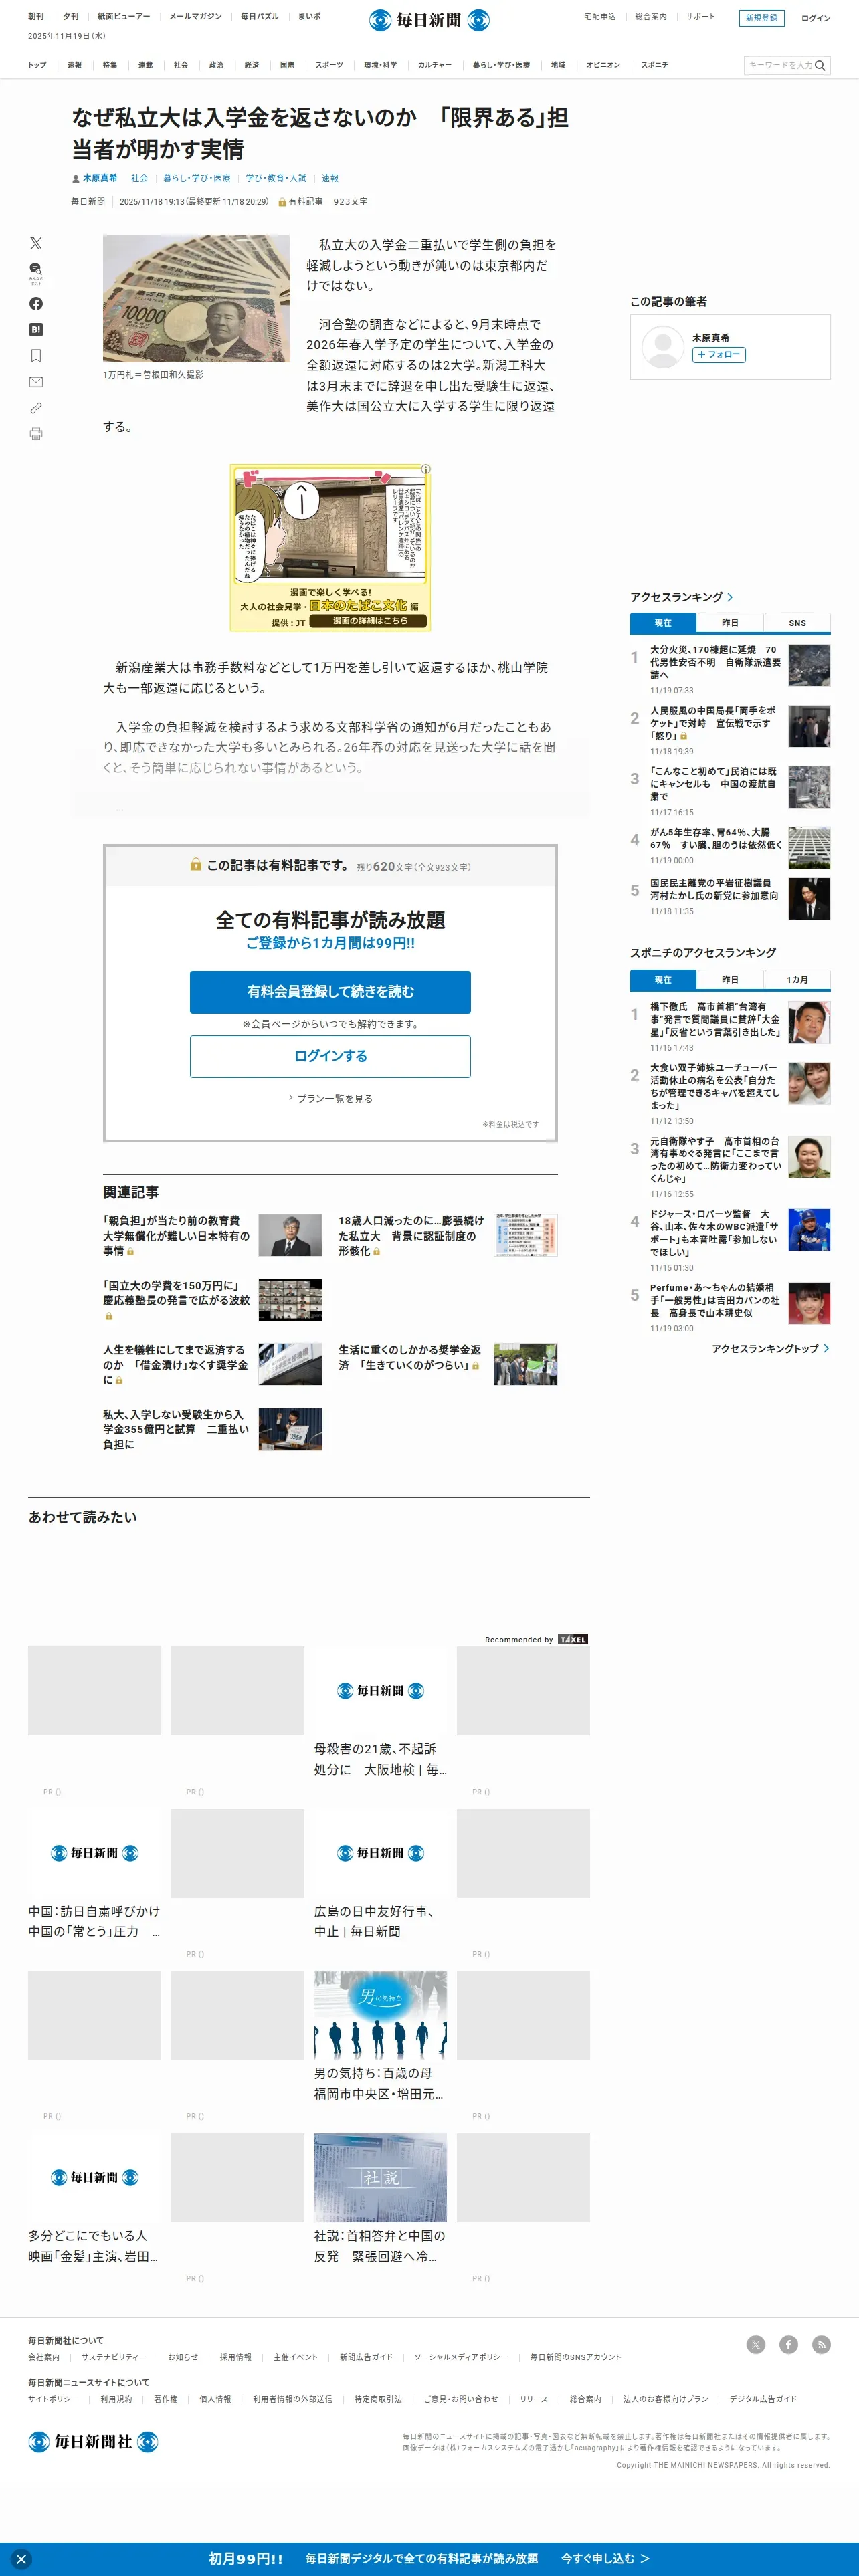
Task: Print the article icon
Action: pyautogui.click(x=36, y=433)
